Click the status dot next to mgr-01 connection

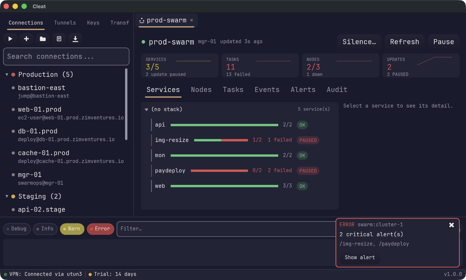[13, 175]
